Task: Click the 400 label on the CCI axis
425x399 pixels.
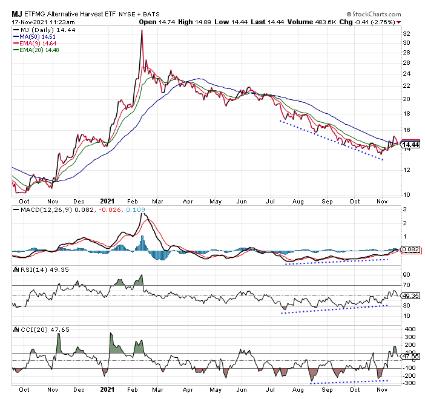Action: click(x=410, y=329)
